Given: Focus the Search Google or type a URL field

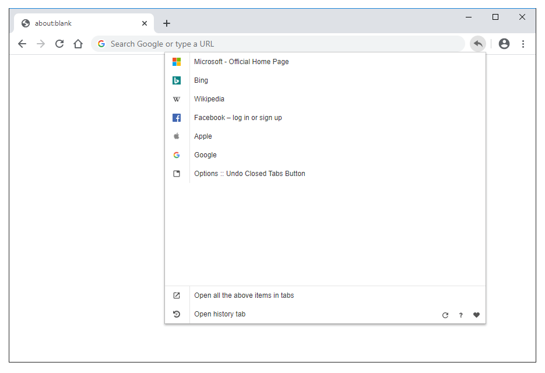Looking at the screenshot, I should coord(278,44).
